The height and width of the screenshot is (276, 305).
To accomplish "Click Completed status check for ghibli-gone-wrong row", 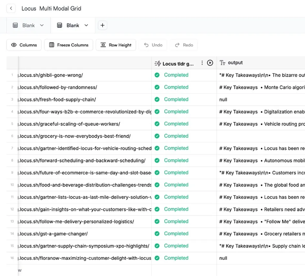I will point(157,75).
